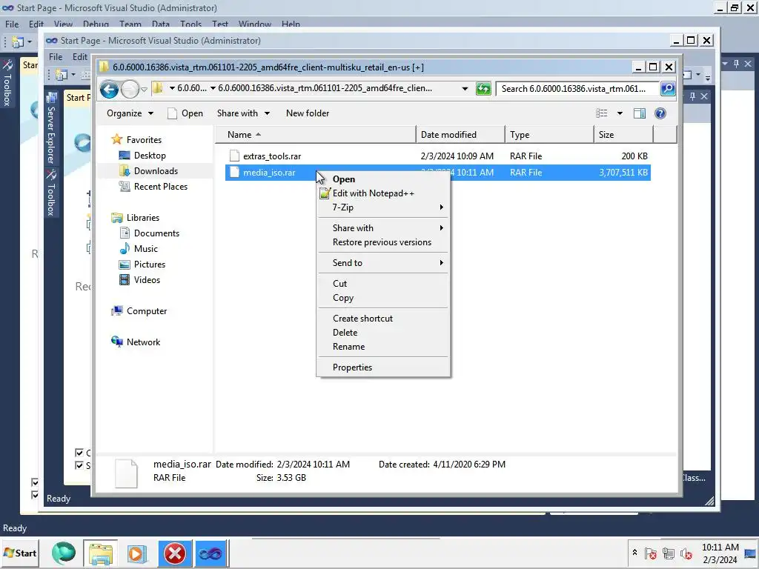Sort by the Type column header

coord(549,135)
